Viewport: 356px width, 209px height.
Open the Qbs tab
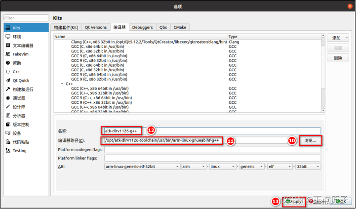(x=163, y=27)
